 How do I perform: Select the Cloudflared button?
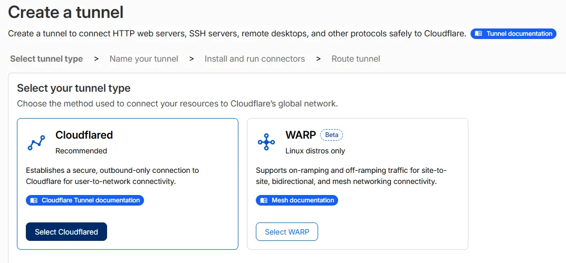66,231
